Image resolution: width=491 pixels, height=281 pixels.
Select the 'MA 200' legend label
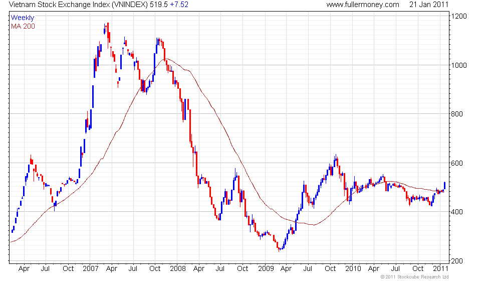tap(23, 26)
